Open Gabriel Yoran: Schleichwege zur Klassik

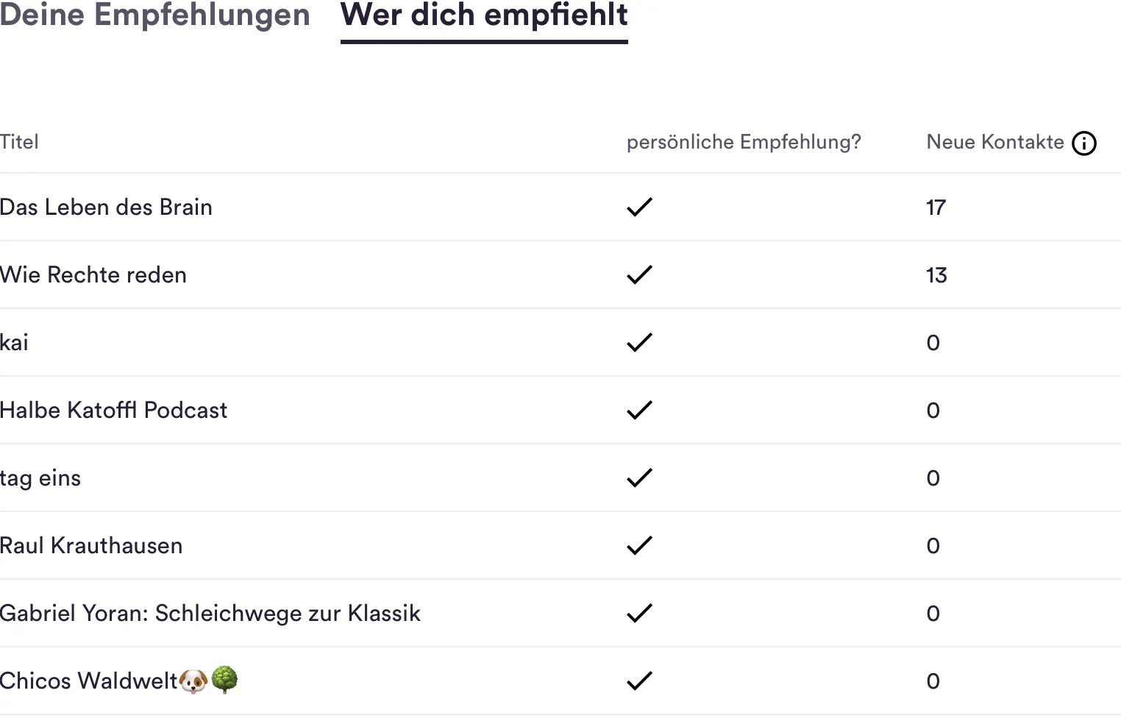[x=210, y=614]
